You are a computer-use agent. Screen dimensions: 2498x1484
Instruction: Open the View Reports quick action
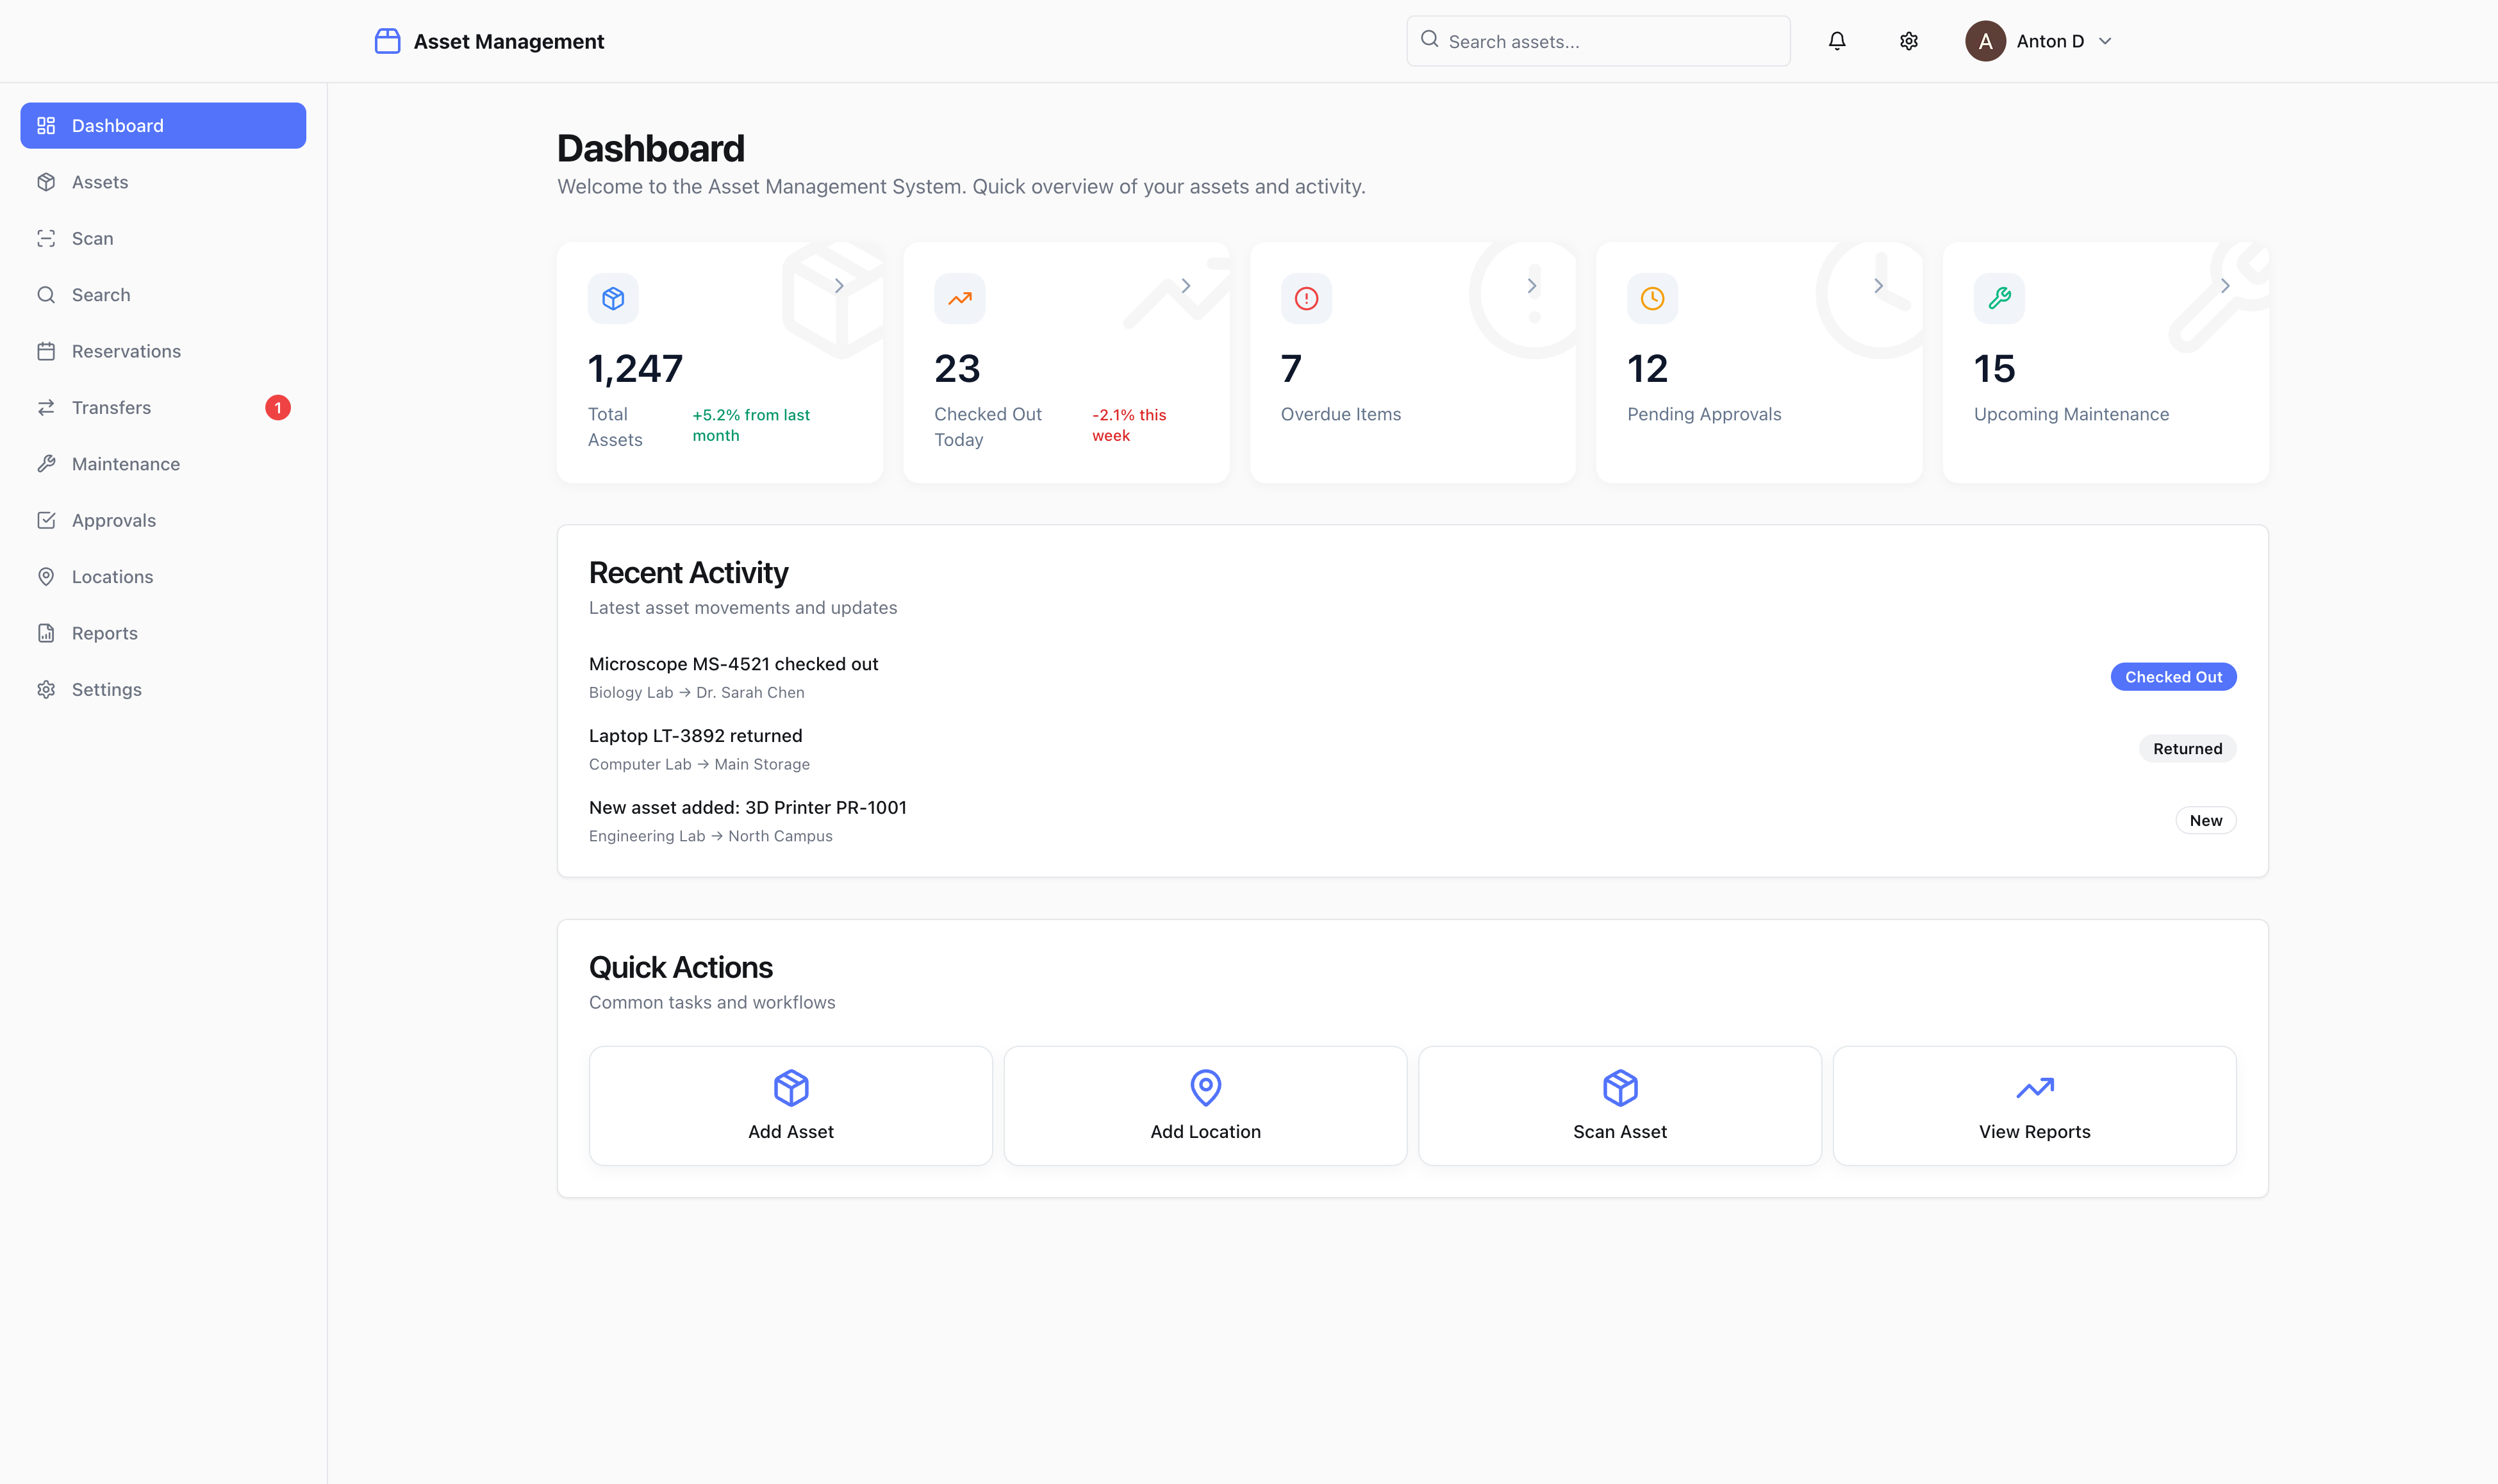(x=2034, y=1105)
